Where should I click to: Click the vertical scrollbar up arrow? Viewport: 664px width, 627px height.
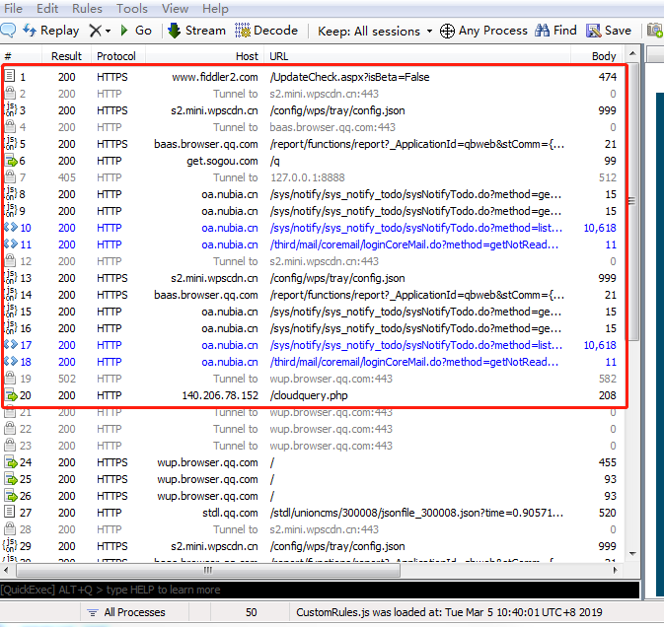[632, 53]
